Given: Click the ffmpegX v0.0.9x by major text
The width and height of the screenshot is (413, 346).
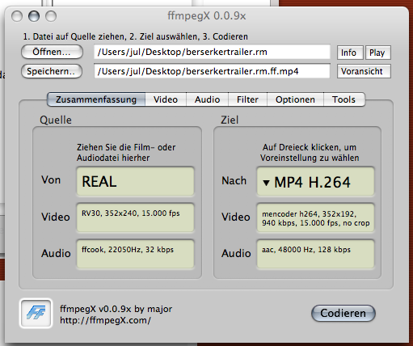Looking at the screenshot, I should pyautogui.click(x=116, y=309).
